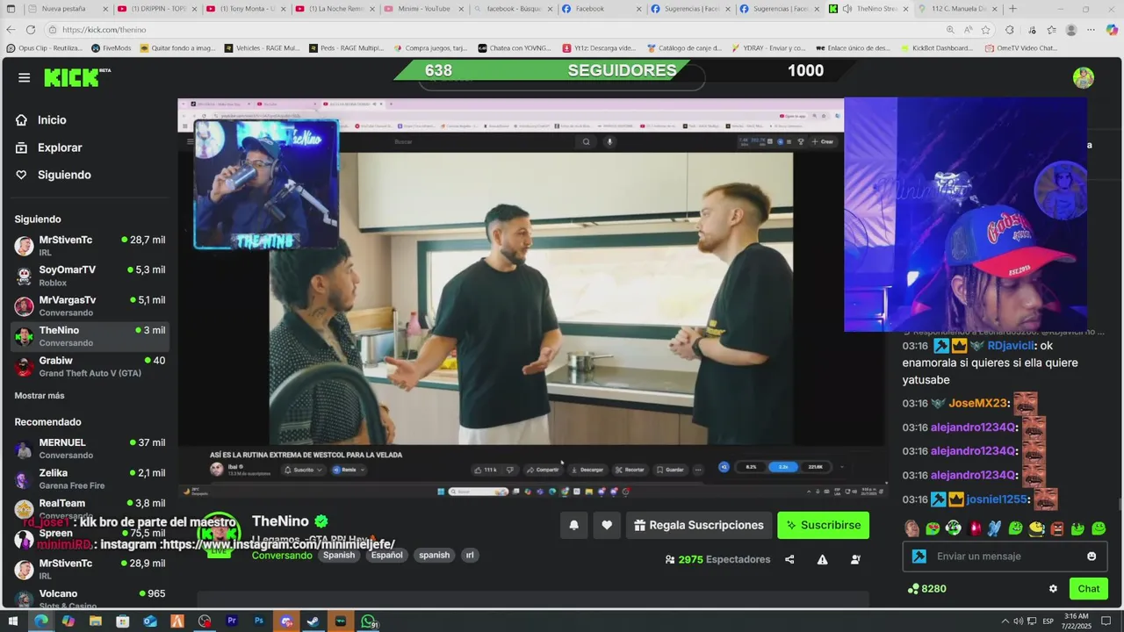Open Photoshop from taskbar

point(259,621)
